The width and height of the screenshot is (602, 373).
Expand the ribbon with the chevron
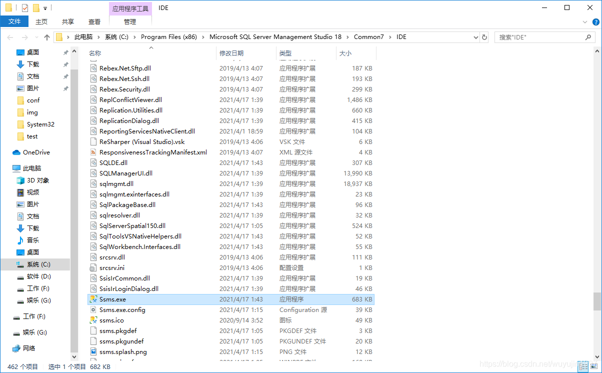coord(585,22)
